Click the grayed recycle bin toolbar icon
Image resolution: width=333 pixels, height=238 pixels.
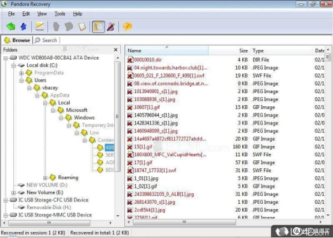click(56, 27)
